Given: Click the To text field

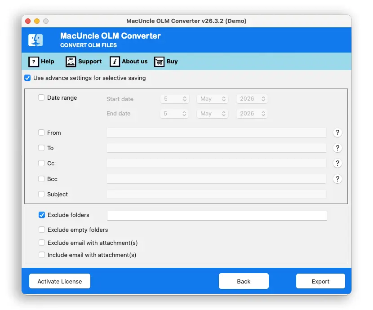Looking at the screenshot, I should [x=217, y=148].
